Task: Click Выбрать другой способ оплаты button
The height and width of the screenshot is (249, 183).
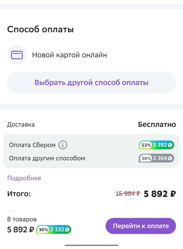Action: tap(91, 82)
